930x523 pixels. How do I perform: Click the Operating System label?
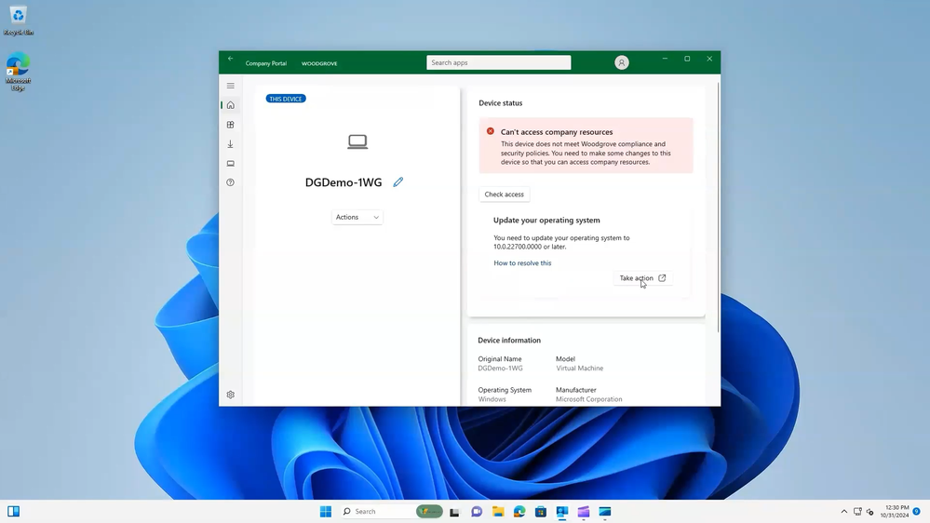point(505,390)
